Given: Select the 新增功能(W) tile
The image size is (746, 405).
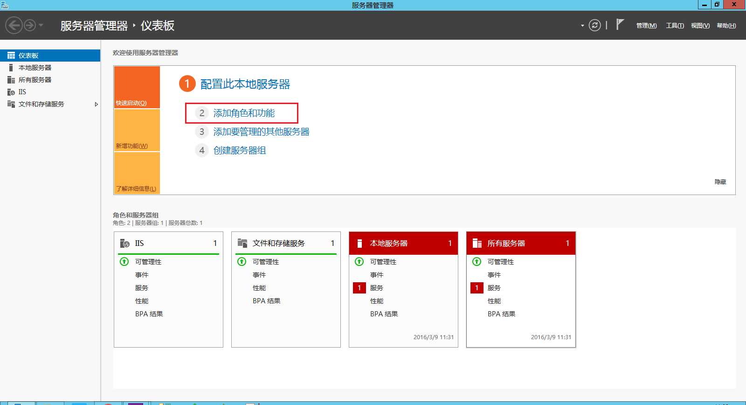Looking at the screenshot, I should point(137,130).
